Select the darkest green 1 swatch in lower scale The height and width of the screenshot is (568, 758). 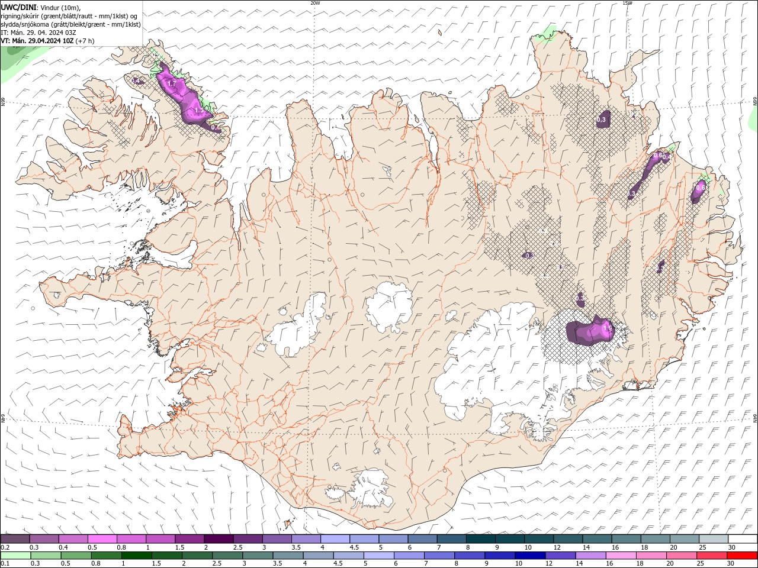[x=136, y=556]
